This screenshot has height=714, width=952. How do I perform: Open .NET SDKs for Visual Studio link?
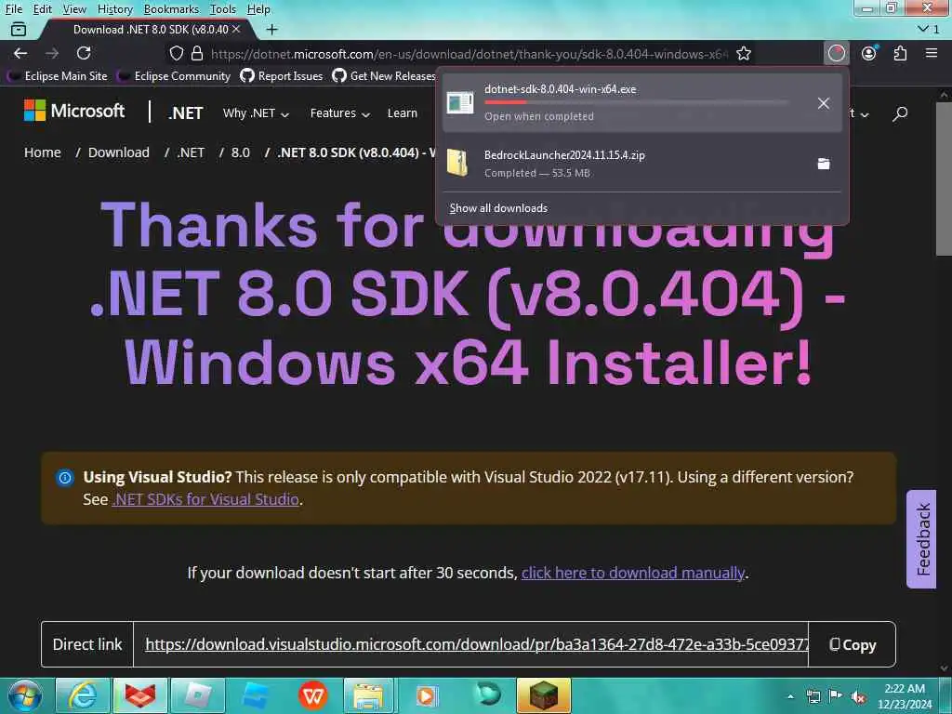pyautogui.click(x=205, y=499)
